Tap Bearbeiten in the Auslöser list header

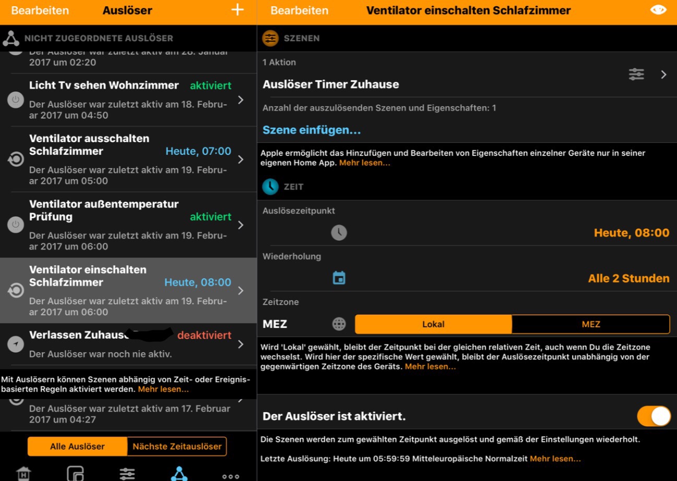coord(40,10)
